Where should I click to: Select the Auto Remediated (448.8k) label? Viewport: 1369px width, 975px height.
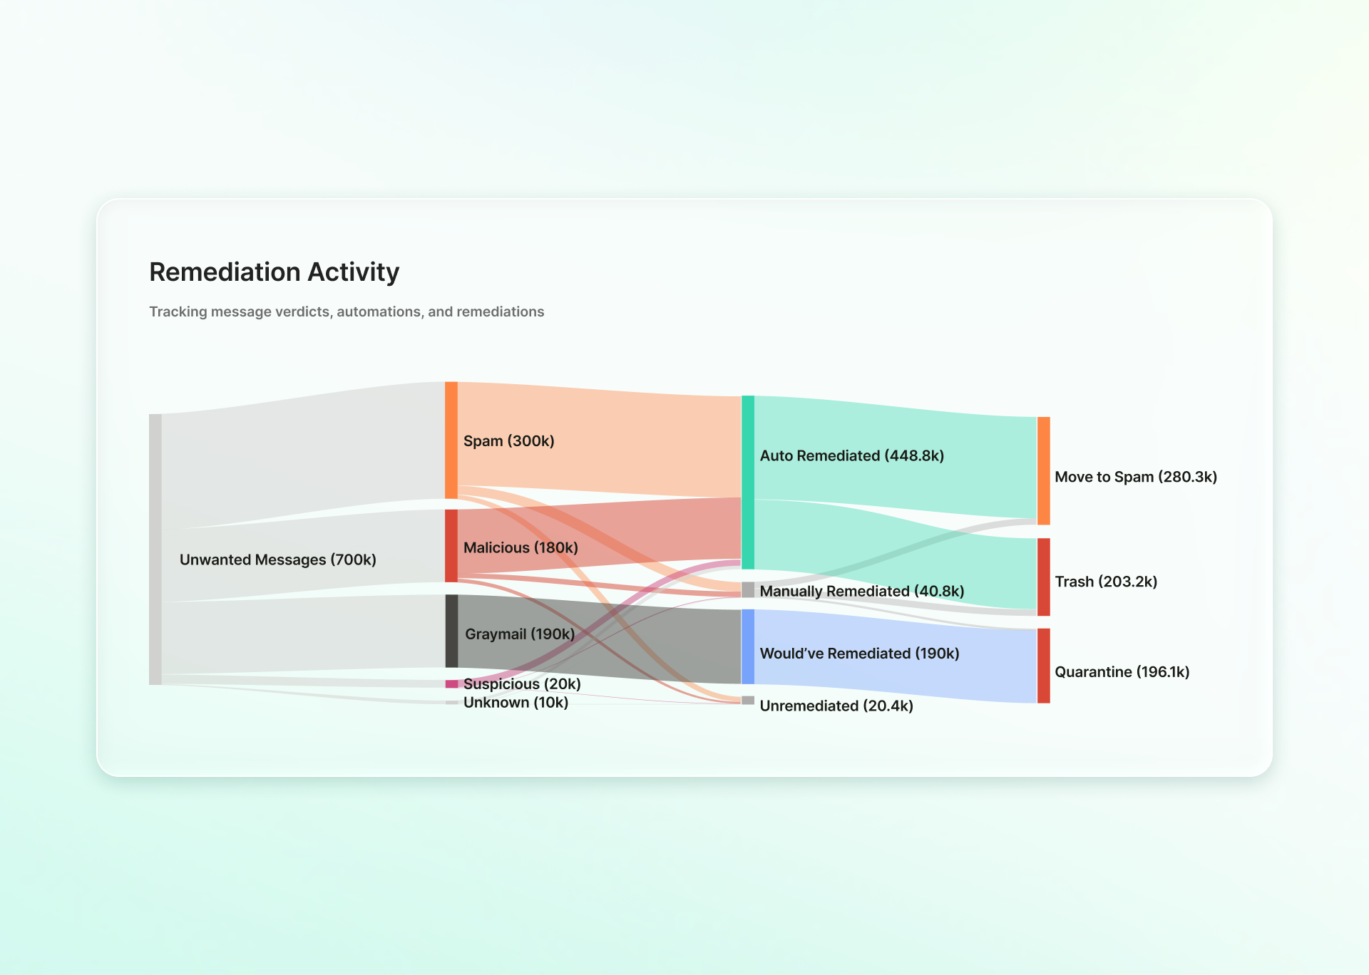(851, 455)
